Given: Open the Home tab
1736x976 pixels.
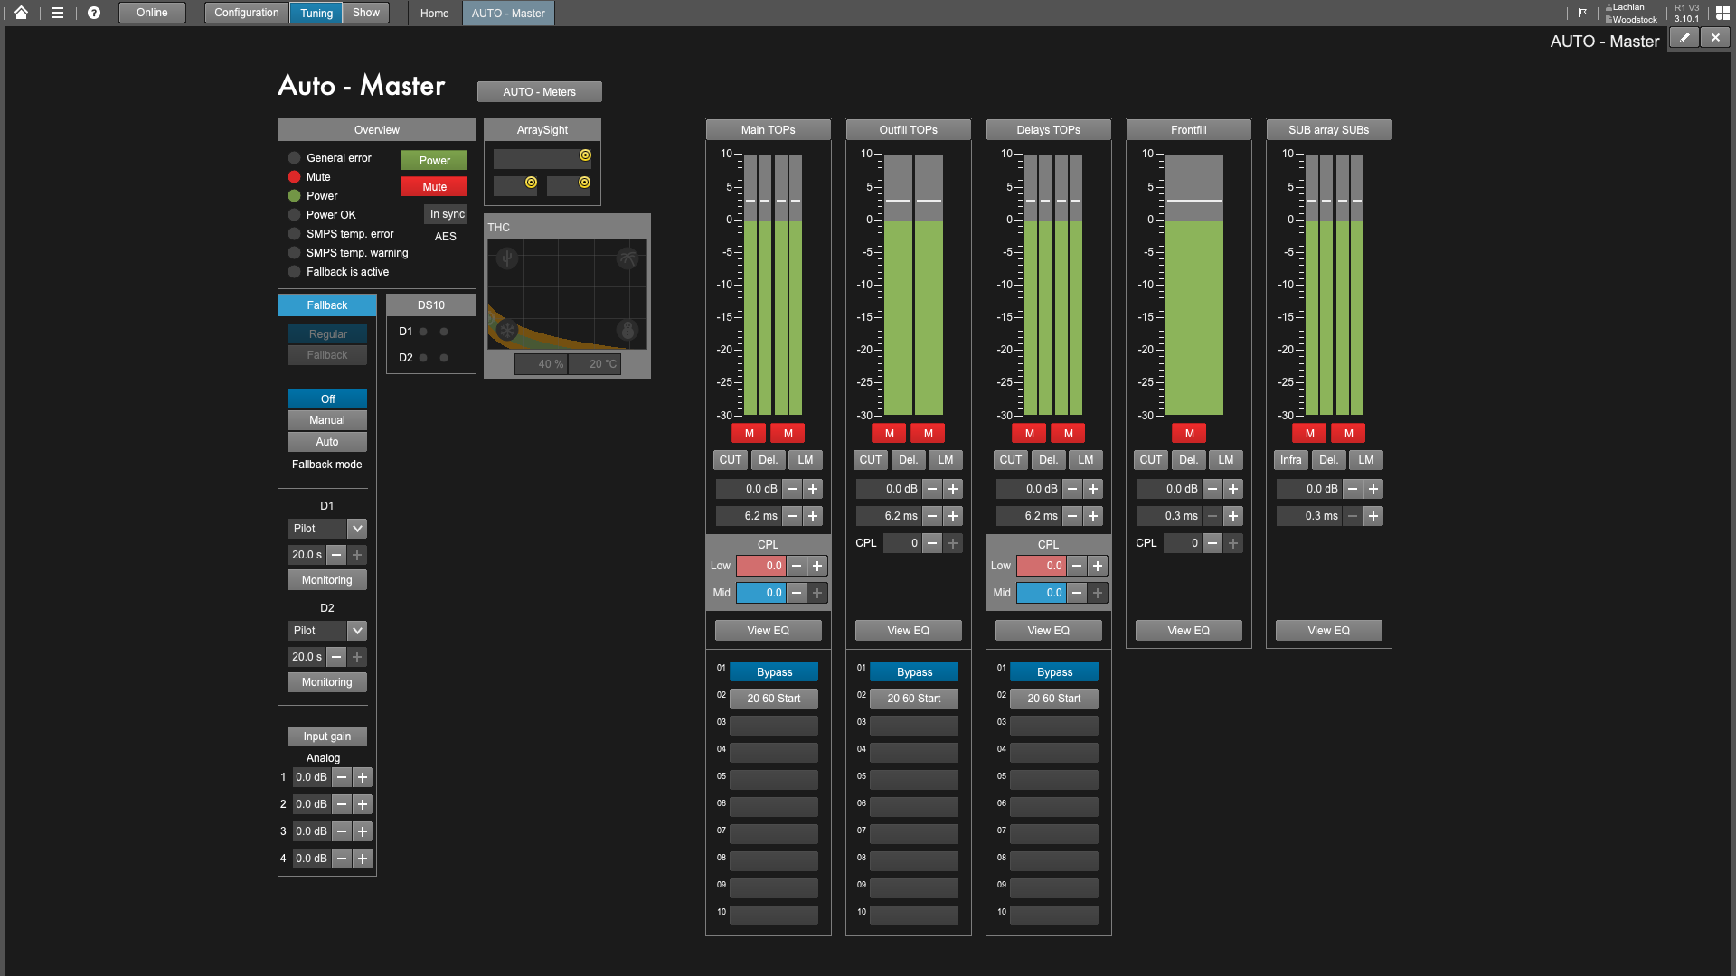Looking at the screenshot, I should (x=434, y=14).
